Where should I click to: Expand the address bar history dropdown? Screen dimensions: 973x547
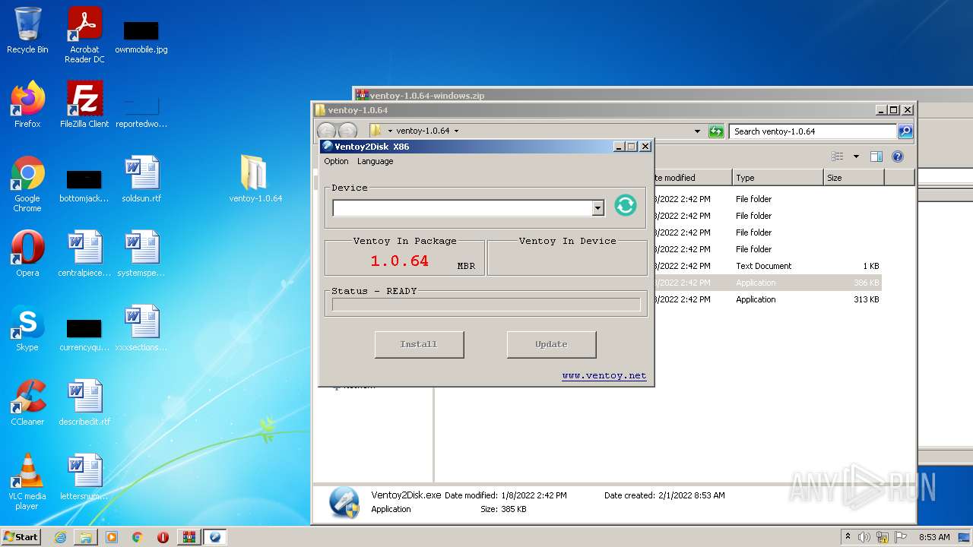coord(697,131)
